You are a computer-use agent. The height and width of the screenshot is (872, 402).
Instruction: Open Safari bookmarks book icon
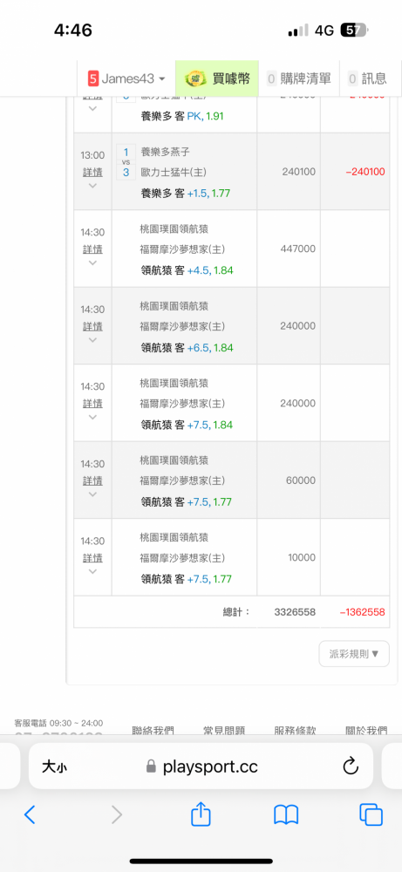point(286,814)
